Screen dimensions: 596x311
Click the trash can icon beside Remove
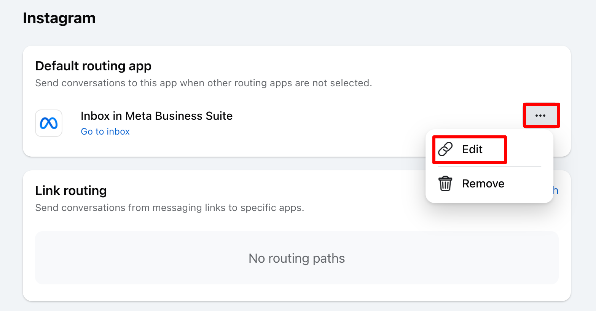[x=445, y=184]
